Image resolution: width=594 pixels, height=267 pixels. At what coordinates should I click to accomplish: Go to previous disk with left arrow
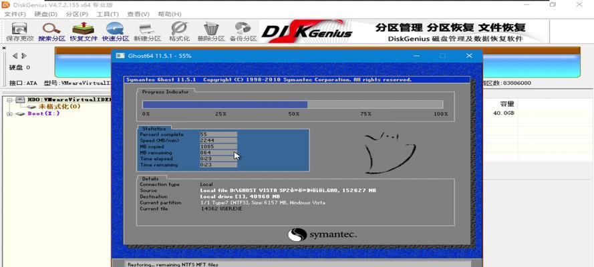point(15,56)
